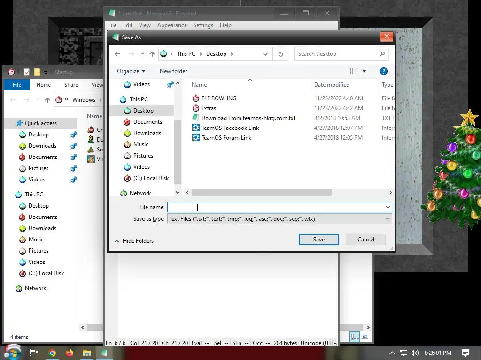Screen dimensions: 481x360
Task: Switch Explorer to details view icon
Action: coord(355,337)
